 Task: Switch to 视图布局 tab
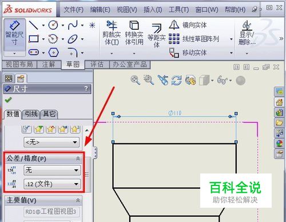(19, 64)
